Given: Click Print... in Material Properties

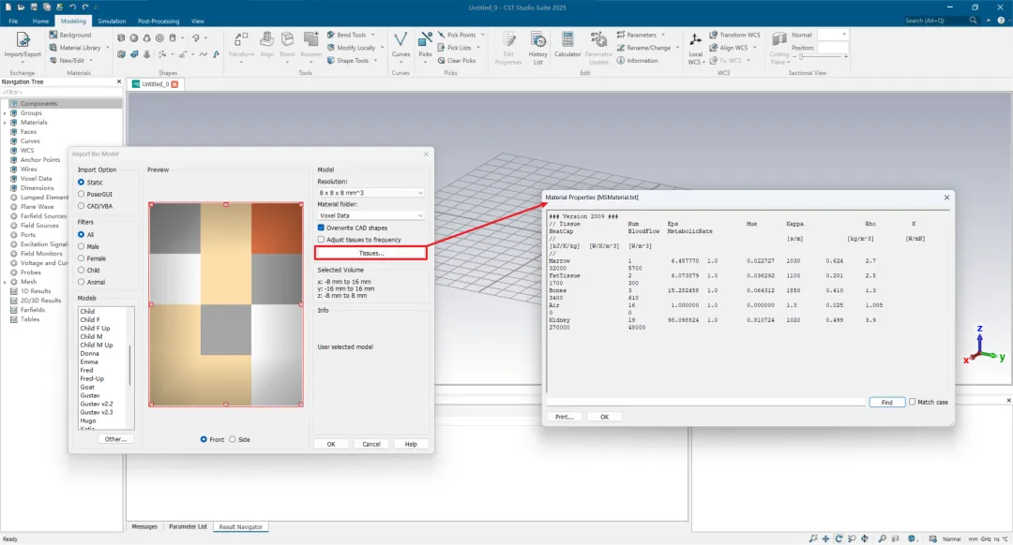Looking at the screenshot, I should (564, 417).
